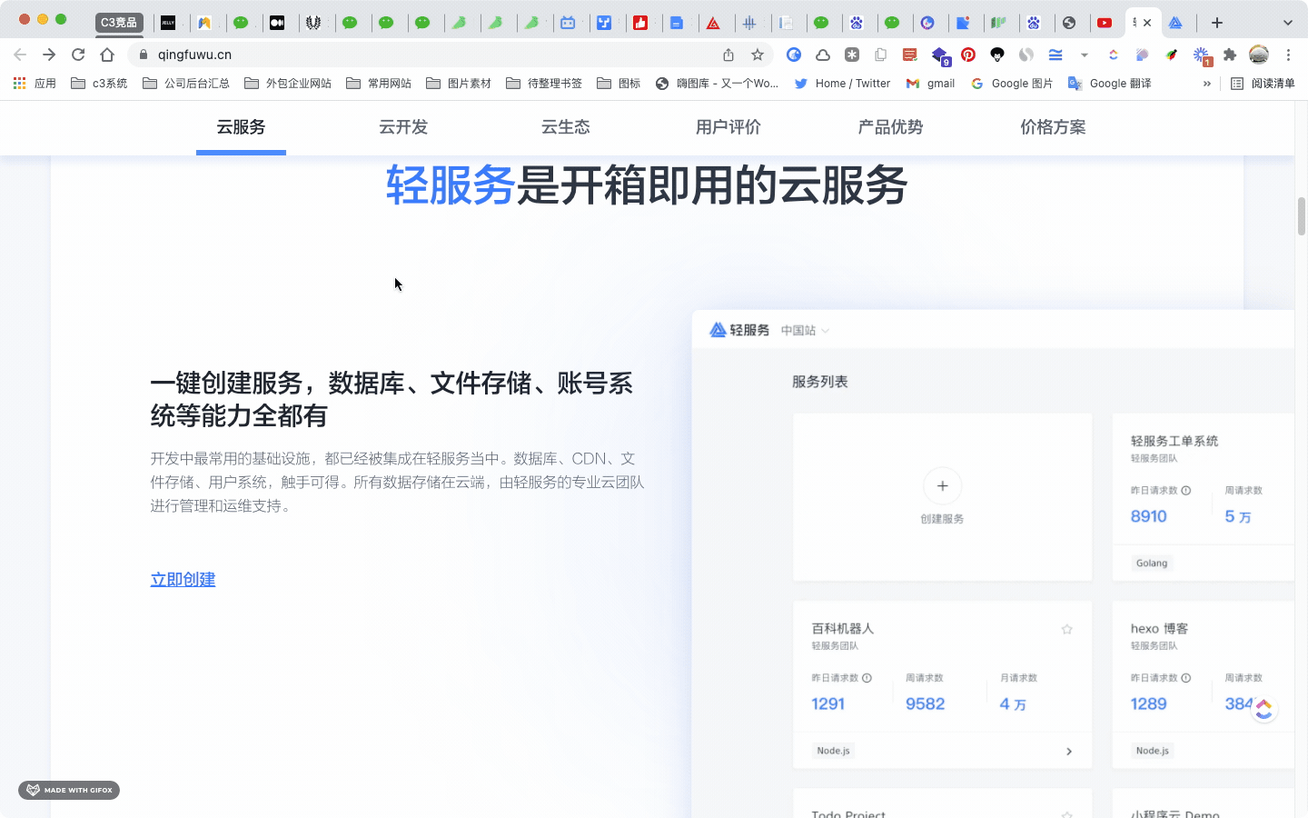Open the gmail bookmark
The width and height of the screenshot is (1308, 818).
click(930, 83)
